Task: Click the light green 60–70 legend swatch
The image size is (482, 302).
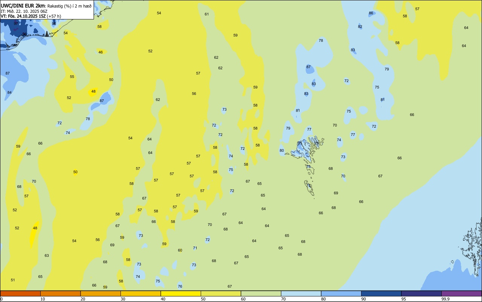Action: (261, 293)
